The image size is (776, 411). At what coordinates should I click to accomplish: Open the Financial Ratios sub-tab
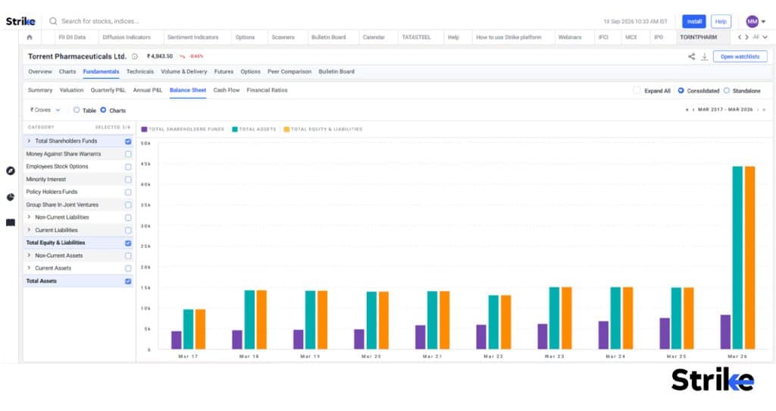coord(267,90)
